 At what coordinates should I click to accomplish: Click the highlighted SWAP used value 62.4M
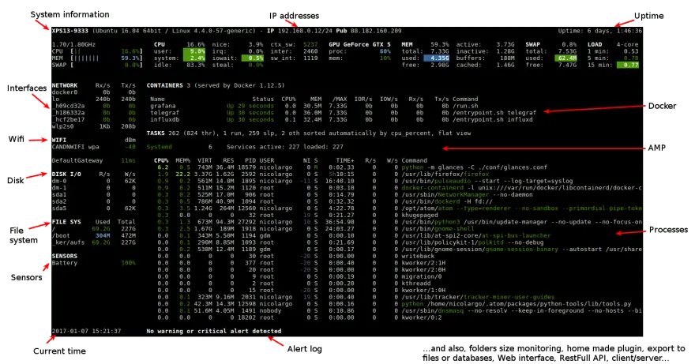565,58
